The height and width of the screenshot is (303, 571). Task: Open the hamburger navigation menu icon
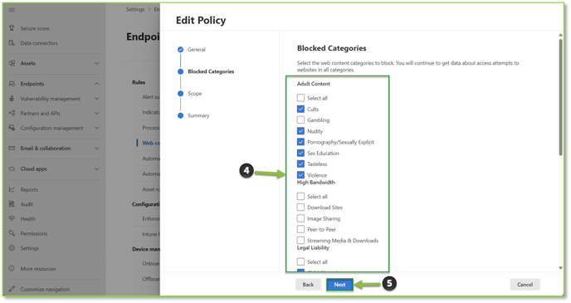12,9
